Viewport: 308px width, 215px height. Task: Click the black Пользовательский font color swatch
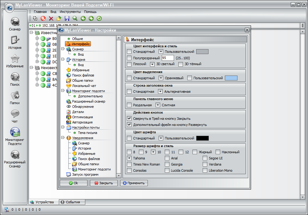click(x=202, y=138)
